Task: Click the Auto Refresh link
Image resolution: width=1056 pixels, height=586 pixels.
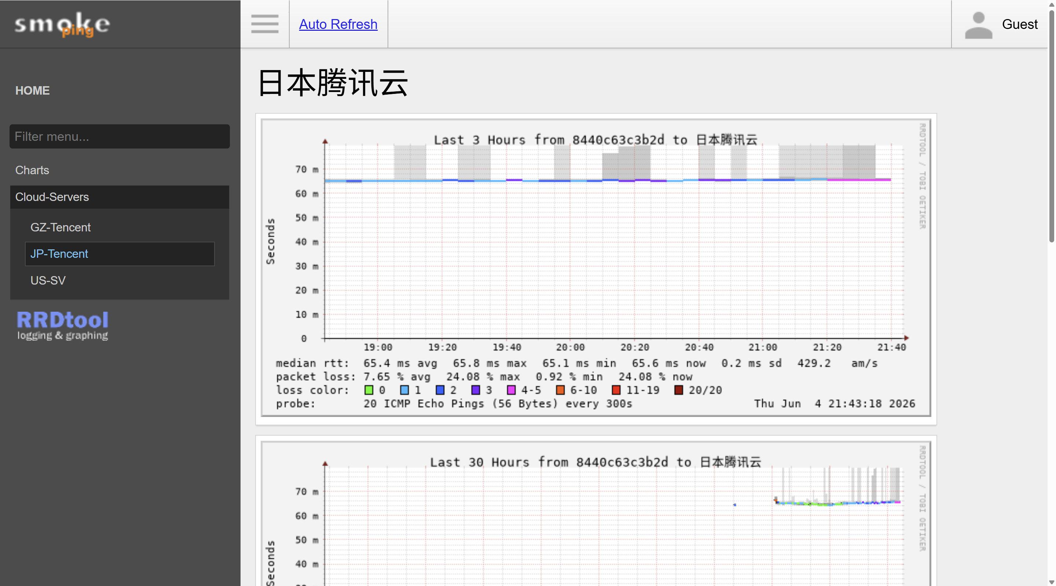Action: click(338, 24)
